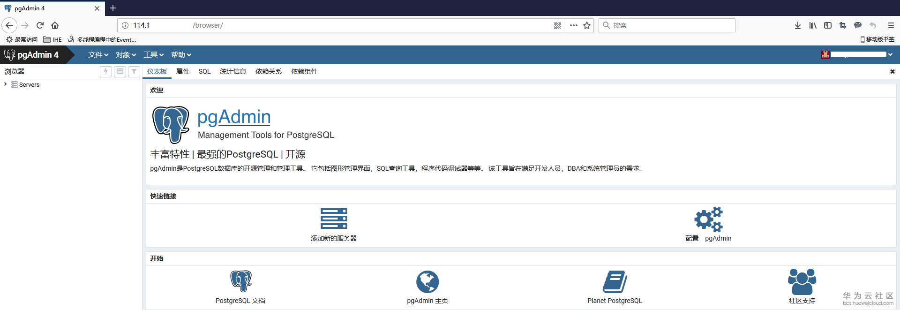Click the PostgreSQL 文档 link

(240, 301)
